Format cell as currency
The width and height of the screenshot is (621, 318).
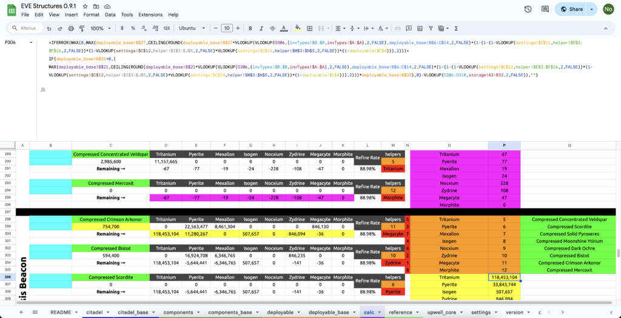pos(122,28)
